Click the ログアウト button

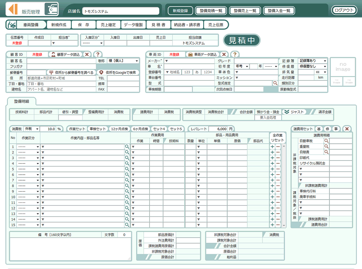344,10
